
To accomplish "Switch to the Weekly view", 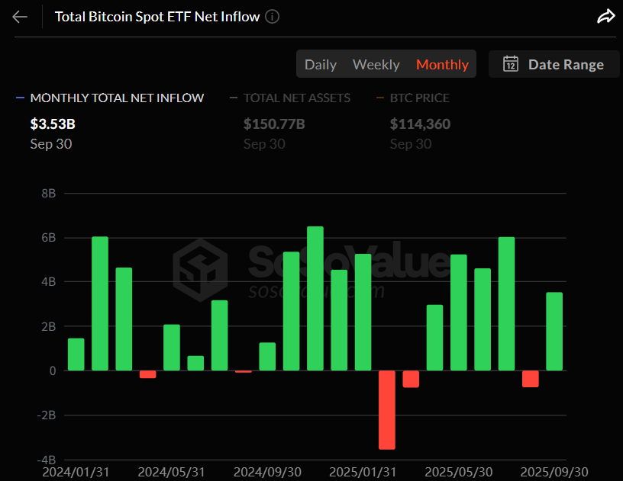I will (376, 64).
